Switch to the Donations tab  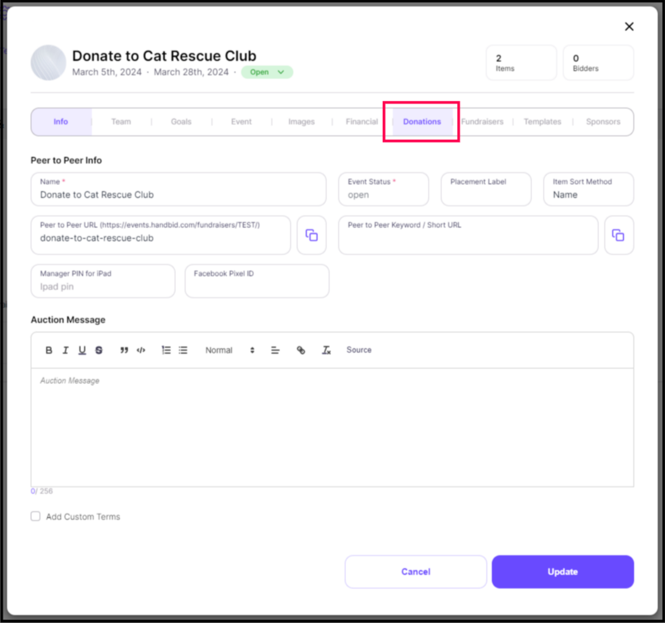coord(422,122)
